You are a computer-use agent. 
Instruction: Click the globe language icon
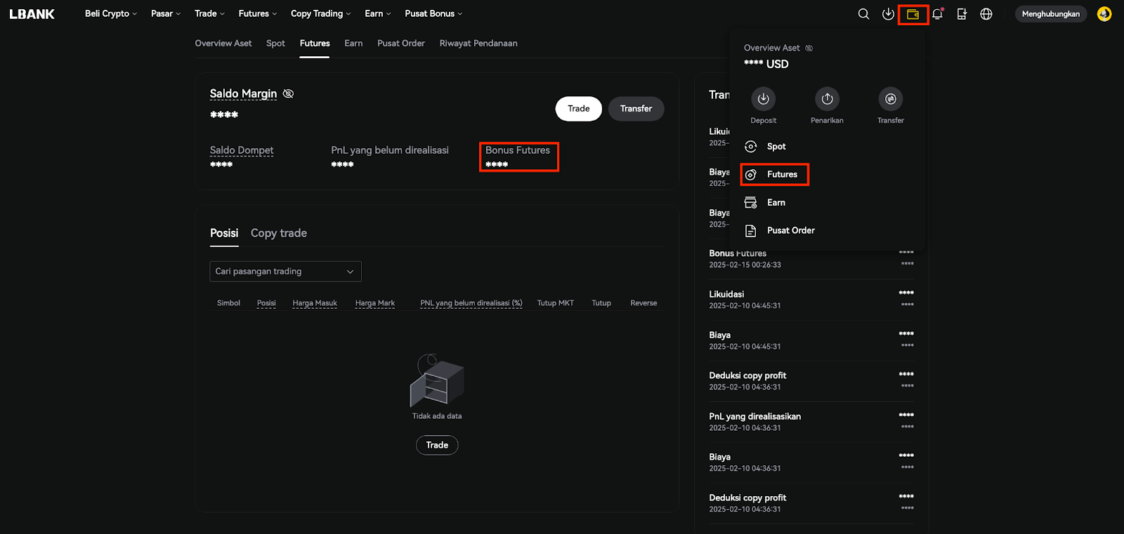pyautogui.click(x=986, y=14)
